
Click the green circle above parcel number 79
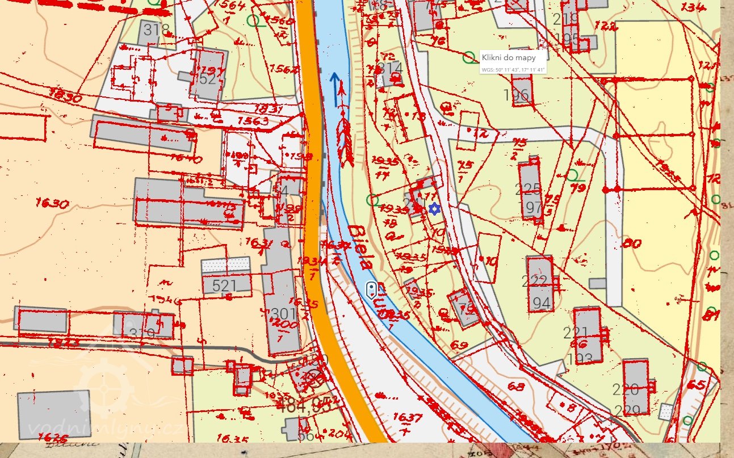[573, 175]
